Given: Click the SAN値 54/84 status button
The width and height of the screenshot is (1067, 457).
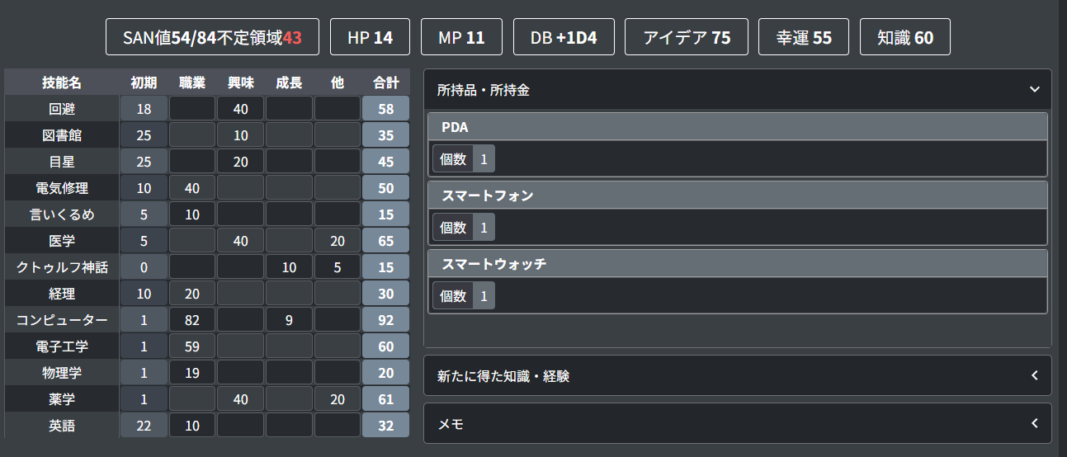Looking at the screenshot, I should click(212, 37).
